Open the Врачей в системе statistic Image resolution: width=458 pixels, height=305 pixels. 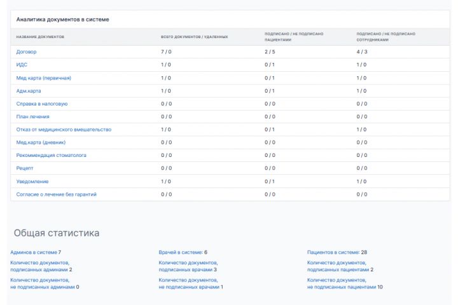(182, 252)
